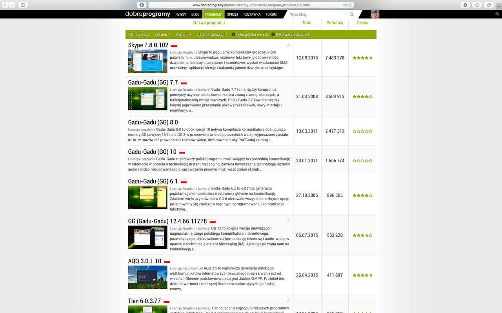Sort by the 'Data' column header
This screenshot has height=313, width=502.
(x=307, y=23)
